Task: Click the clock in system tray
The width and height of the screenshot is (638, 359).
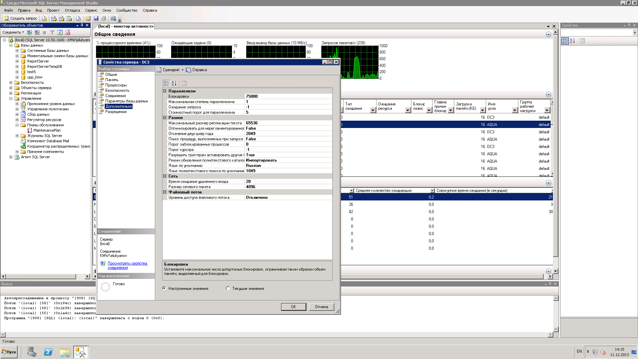Action: [x=619, y=352]
